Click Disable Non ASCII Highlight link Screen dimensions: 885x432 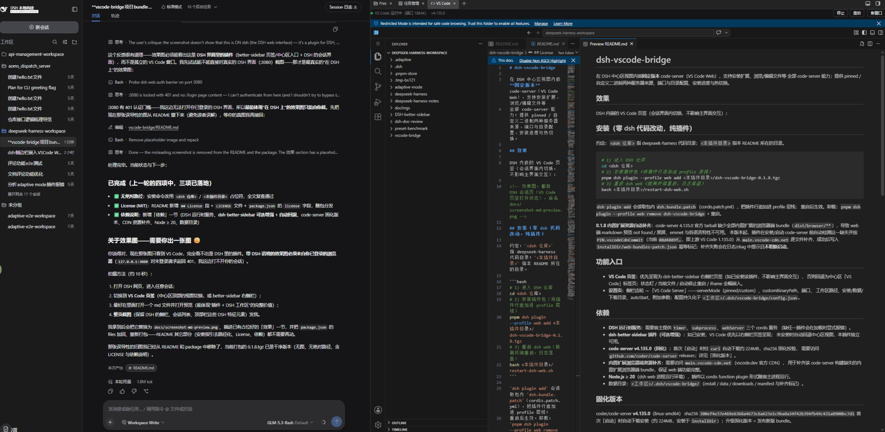point(542,60)
